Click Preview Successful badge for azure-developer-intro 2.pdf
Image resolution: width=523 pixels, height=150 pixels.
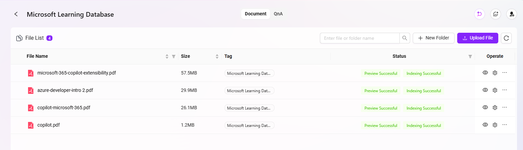coord(381,91)
